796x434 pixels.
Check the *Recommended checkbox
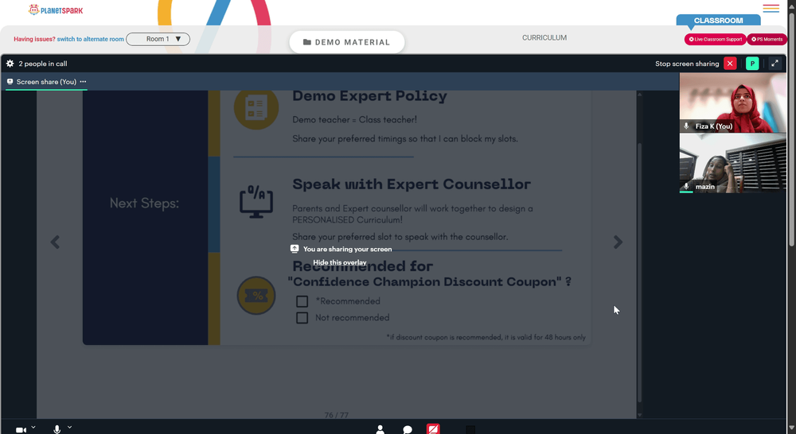pos(302,302)
